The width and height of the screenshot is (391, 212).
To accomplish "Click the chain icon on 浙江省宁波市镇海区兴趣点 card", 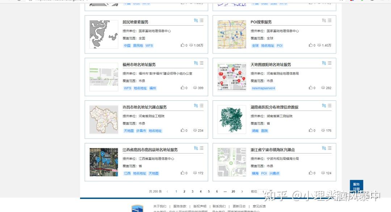I will [323, 148].
